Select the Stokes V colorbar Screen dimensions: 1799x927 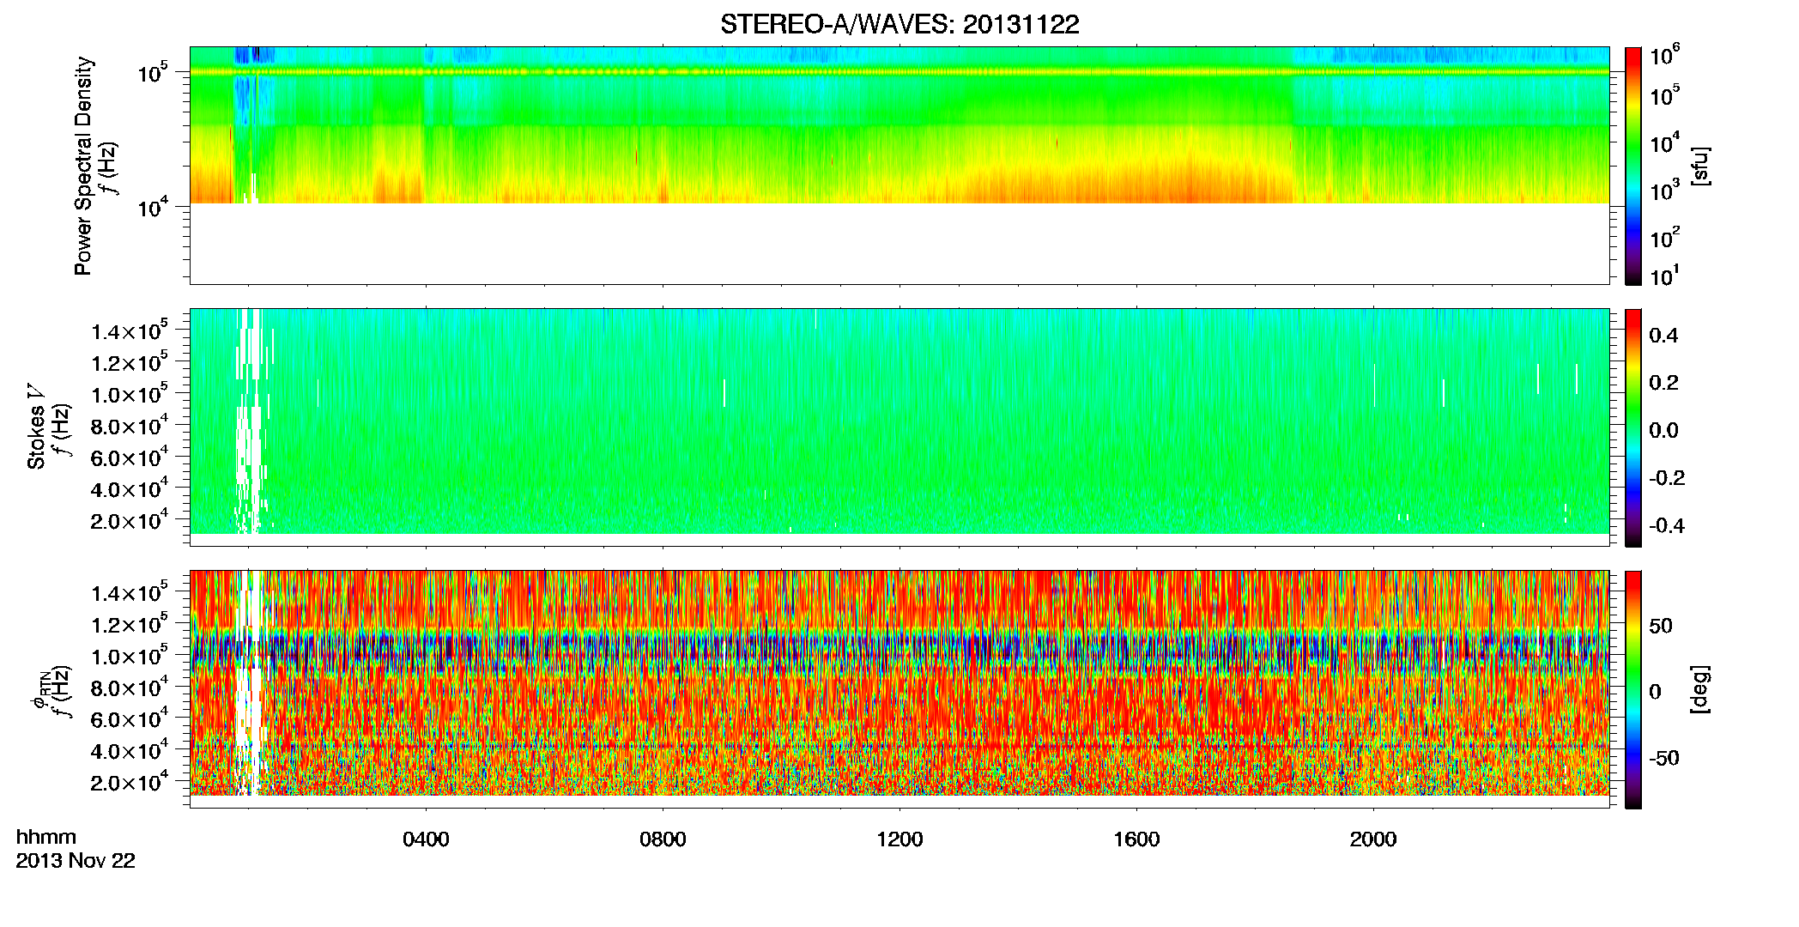pos(1633,427)
